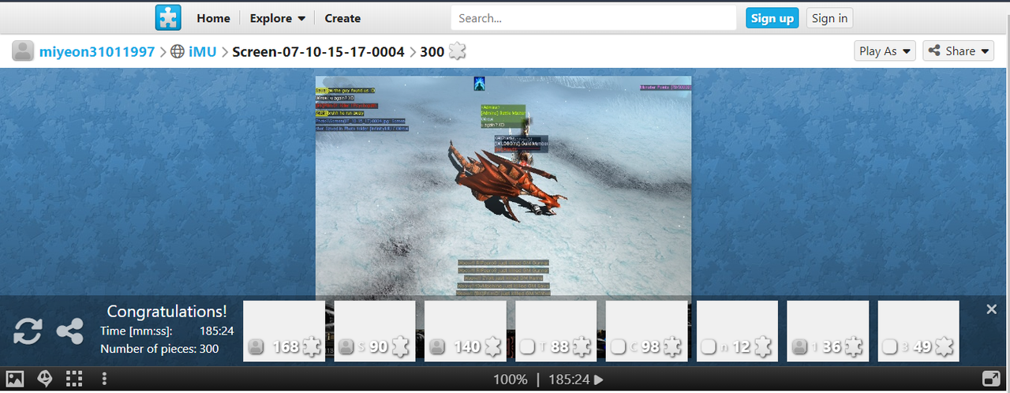The width and height of the screenshot is (1010, 393).
Task: Open the suggested puzzle with 140 pieces
Action: point(466,331)
